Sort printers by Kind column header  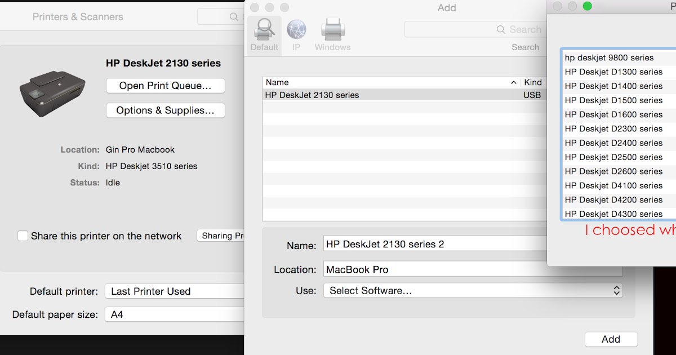534,82
